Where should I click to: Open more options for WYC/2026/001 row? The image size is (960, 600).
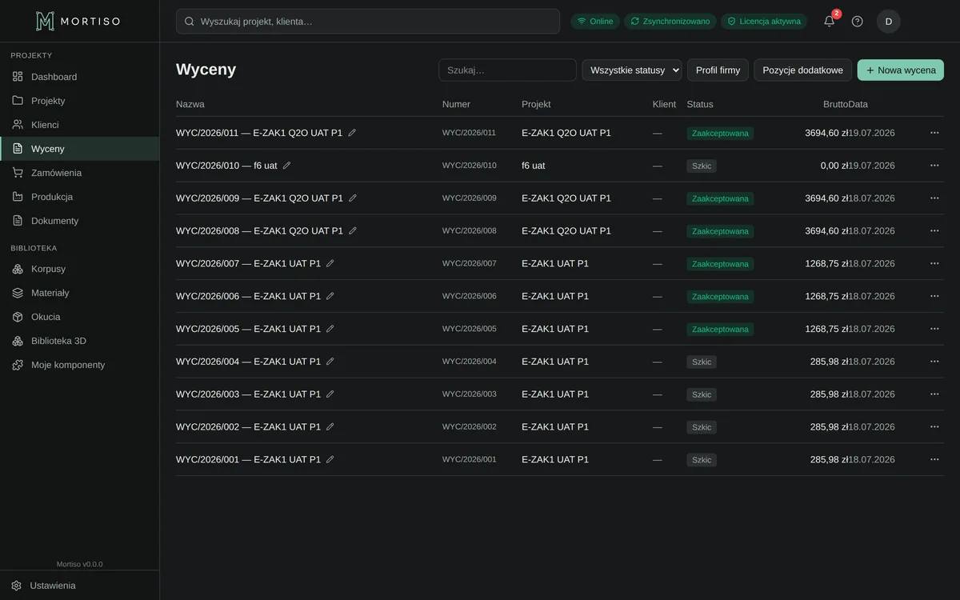pos(934,459)
